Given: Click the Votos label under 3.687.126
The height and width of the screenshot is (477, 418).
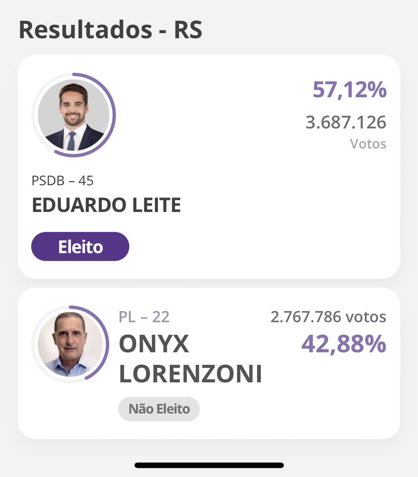Looking at the screenshot, I should 368,143.
